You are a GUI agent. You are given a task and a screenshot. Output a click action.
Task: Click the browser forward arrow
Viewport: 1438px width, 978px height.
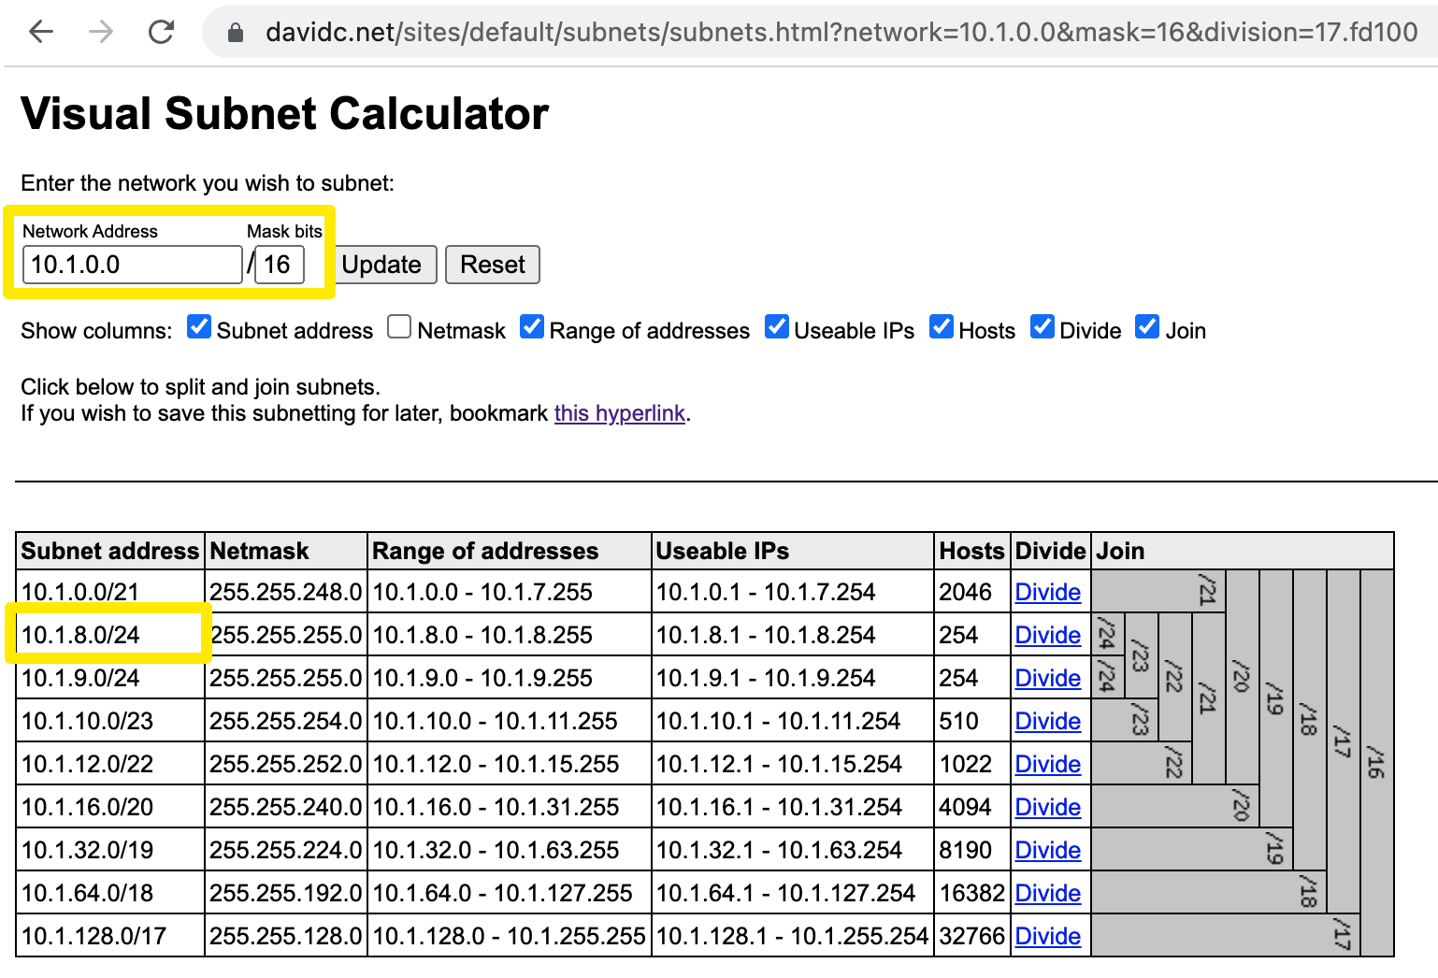(101, 32)
